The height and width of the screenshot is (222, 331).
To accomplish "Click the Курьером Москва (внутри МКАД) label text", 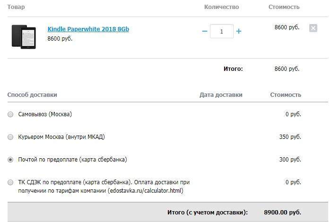I will (61, 137).
